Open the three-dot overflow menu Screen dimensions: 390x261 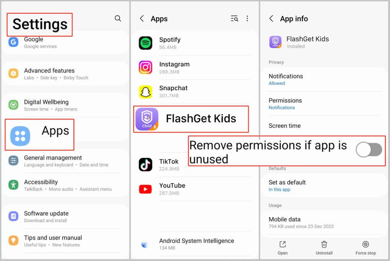coord(248,18)
